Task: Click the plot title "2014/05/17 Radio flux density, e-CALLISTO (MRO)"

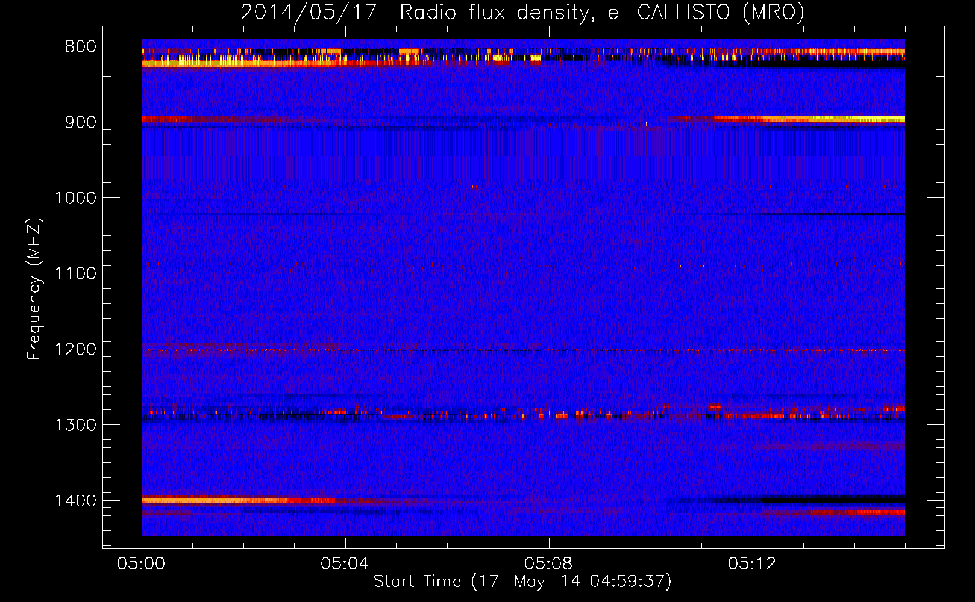Action: point(522,13)
